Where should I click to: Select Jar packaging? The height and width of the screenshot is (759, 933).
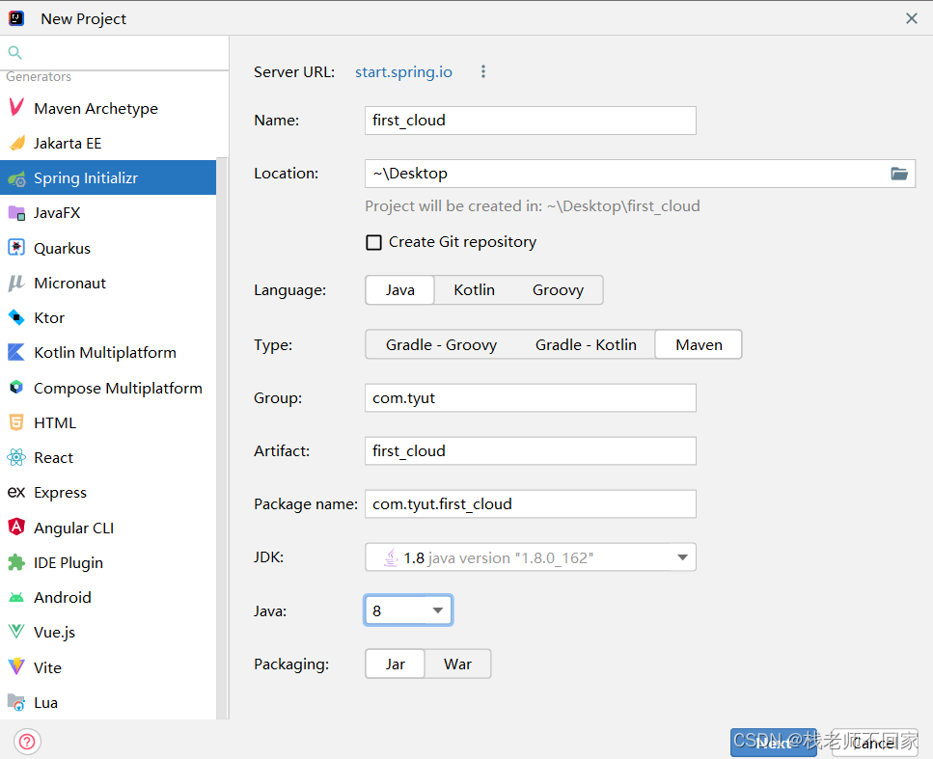[x=395, y=664]
